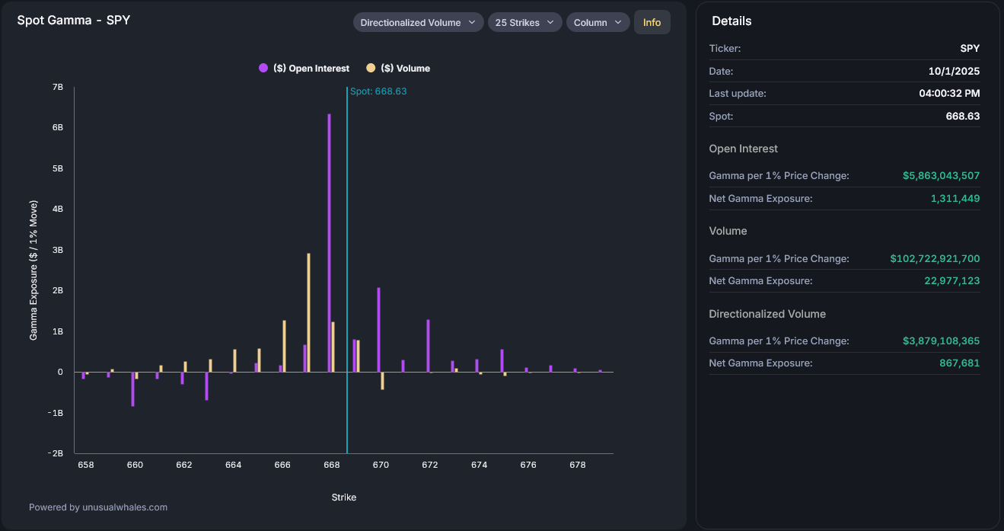Select the value $5,863,043,507
The image size is (1004, 531).
[941, 176]
